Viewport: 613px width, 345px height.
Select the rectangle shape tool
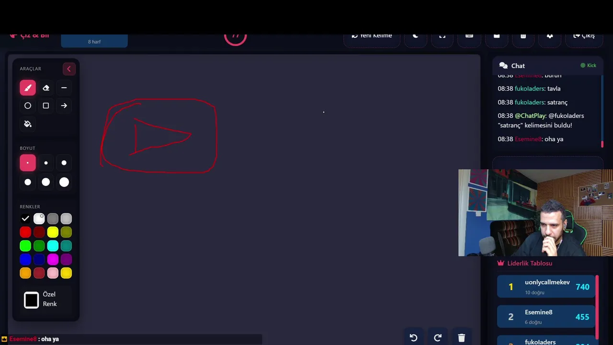point(46,106)
